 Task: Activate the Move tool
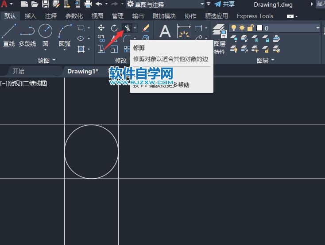101,28
